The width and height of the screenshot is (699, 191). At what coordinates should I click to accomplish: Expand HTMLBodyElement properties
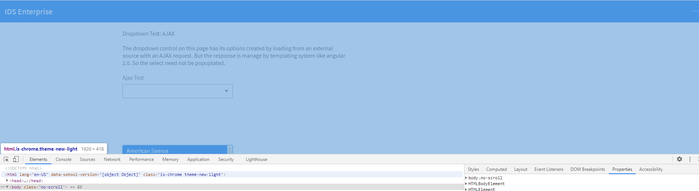(466, 184)
